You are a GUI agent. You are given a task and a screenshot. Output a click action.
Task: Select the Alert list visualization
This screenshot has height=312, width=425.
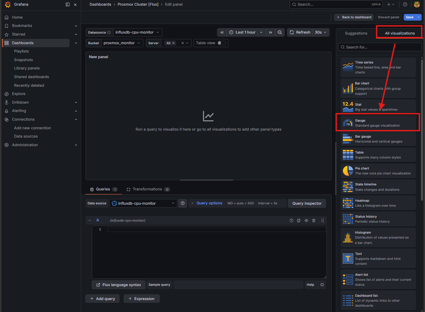click(x=378, y=279)
